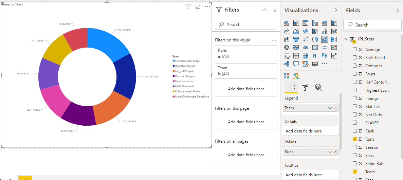403x180 pixels.
Task: Collapse the Visualizations pane
Action: pos(336,10)
